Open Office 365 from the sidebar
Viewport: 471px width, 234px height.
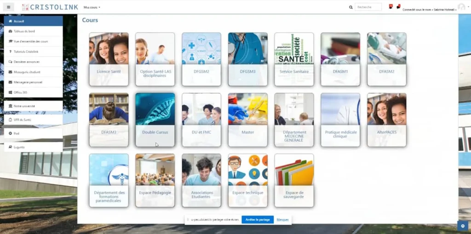(x=33, y=92)
